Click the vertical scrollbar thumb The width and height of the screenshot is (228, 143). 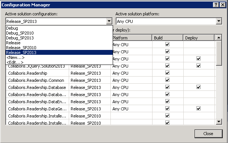coord(219,53)
